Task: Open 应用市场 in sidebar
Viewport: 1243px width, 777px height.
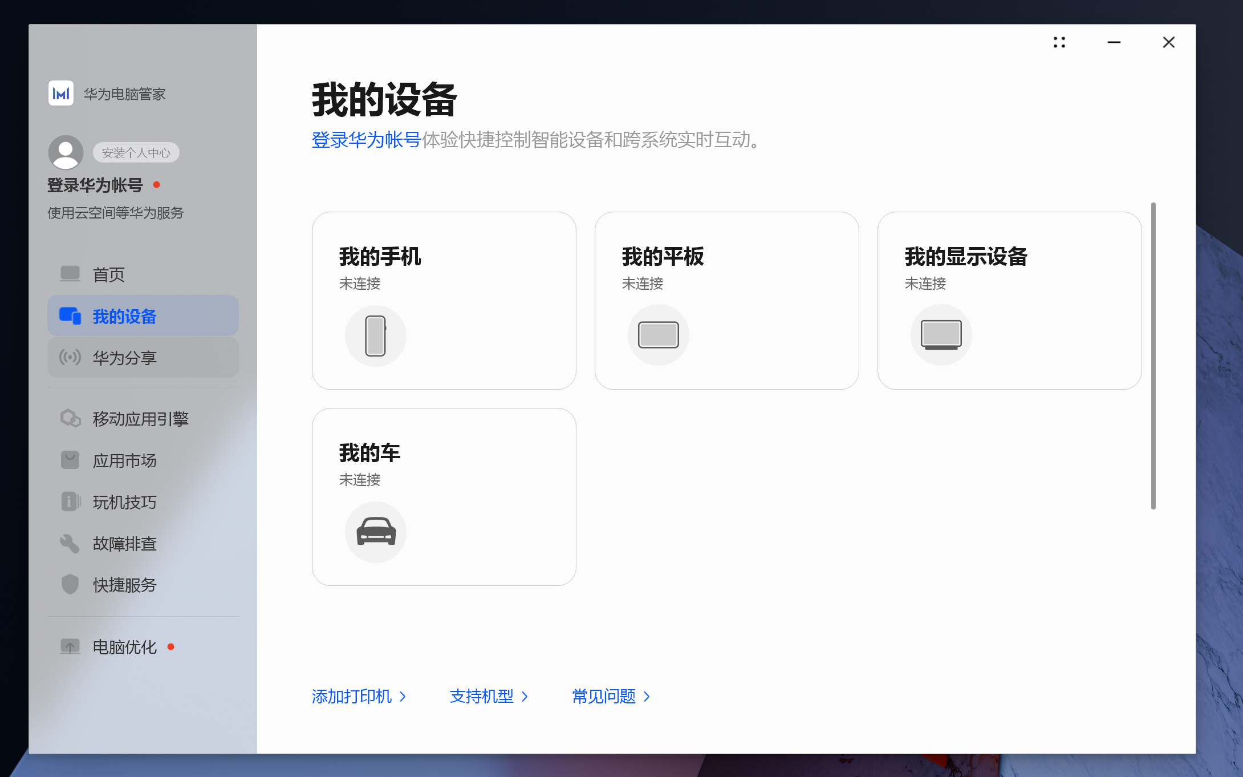Action: [x=143, y=460]
